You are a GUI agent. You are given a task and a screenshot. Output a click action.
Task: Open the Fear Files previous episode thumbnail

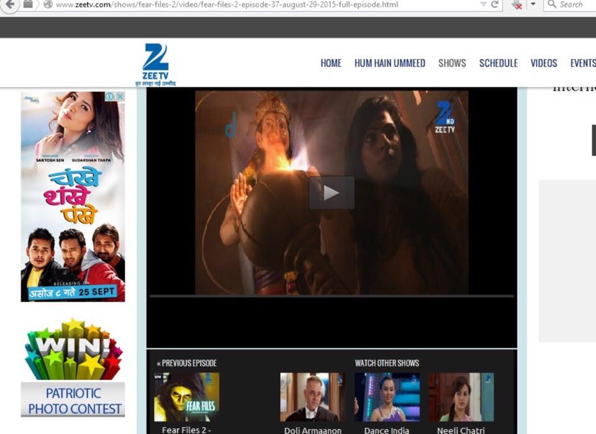(x=187, y=397)
